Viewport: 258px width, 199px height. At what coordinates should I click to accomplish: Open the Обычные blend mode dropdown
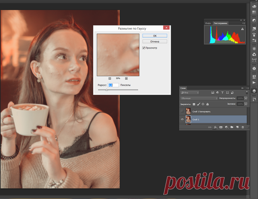199,98
